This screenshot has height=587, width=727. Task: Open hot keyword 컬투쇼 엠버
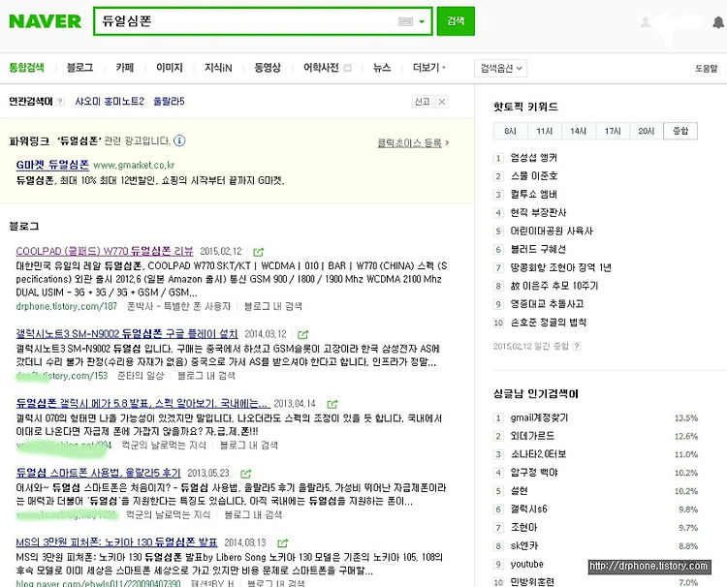tap(534, 194)
